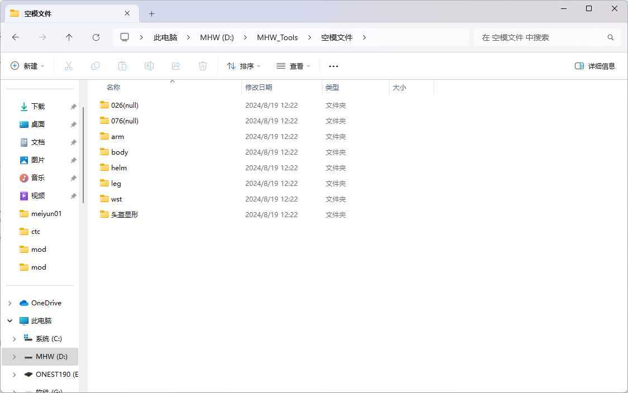The width and height of the screenshot is (628, 393).
Task: Collapse the 此电脑 tree node
Action: coord(9,321)
